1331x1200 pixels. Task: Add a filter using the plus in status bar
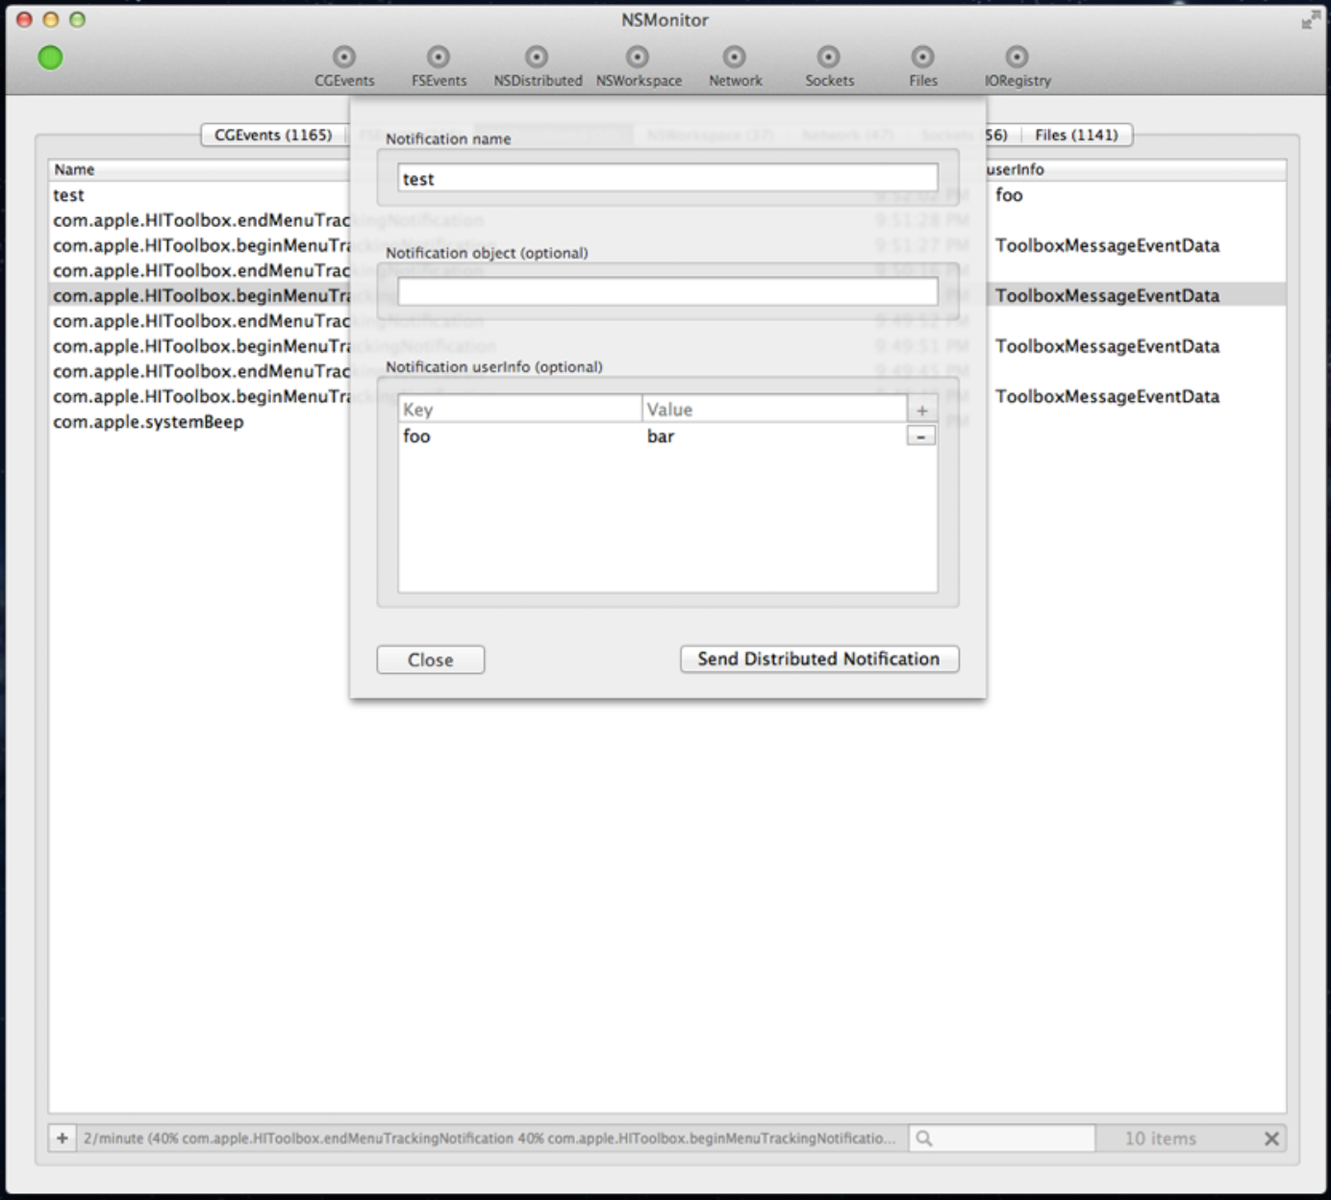point(63,1138)
